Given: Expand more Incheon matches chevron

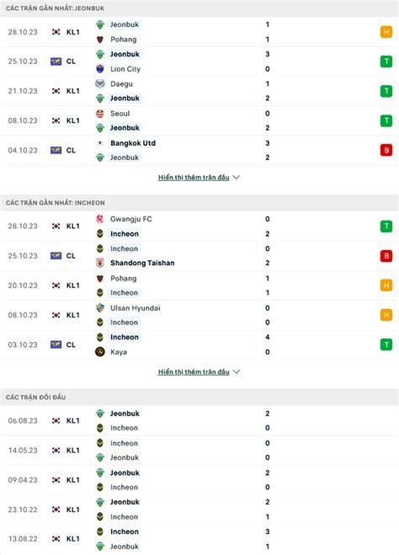Looking at the screenshot, I should (x=237, y=371).
